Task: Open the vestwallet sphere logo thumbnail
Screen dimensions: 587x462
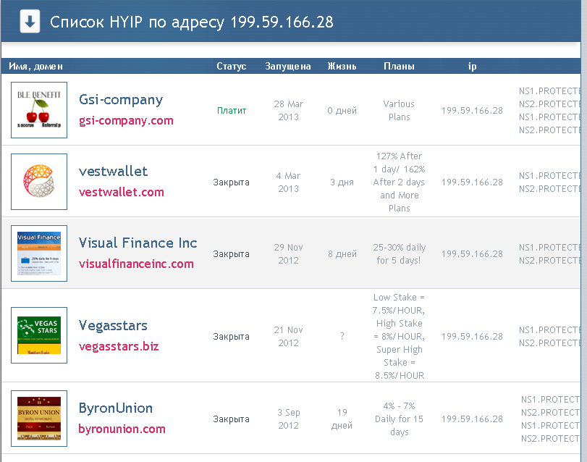Action: click(39, 182)
